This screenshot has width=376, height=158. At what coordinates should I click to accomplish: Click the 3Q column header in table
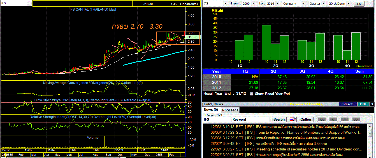(x=302, y=71)
